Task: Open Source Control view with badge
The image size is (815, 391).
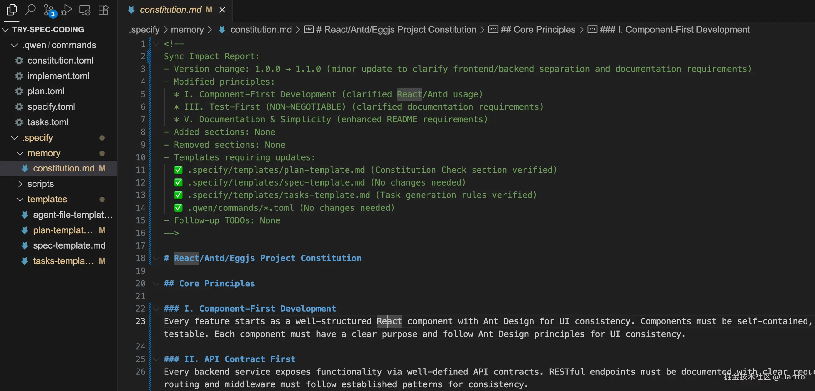Action: click(x=49, y=10)
